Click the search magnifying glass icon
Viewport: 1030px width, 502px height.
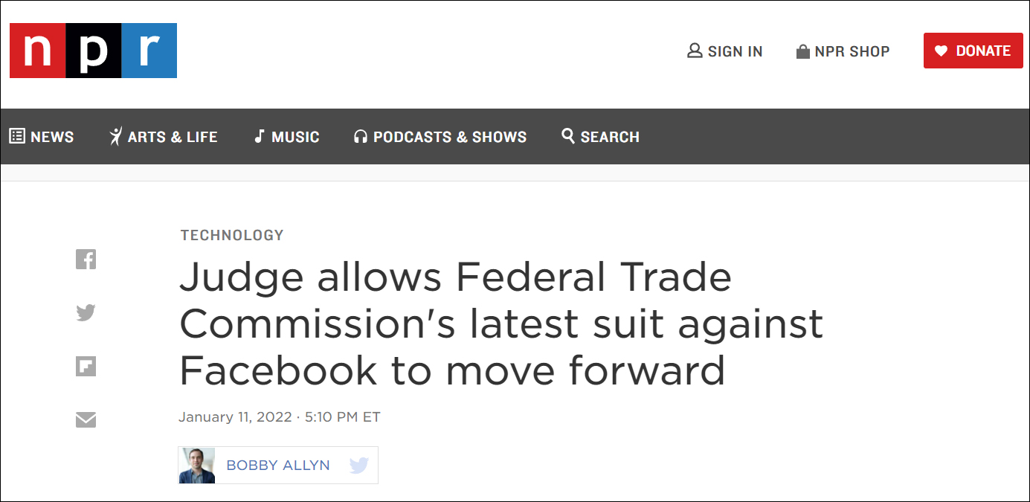pyautogui.click(x=568, y=136)
